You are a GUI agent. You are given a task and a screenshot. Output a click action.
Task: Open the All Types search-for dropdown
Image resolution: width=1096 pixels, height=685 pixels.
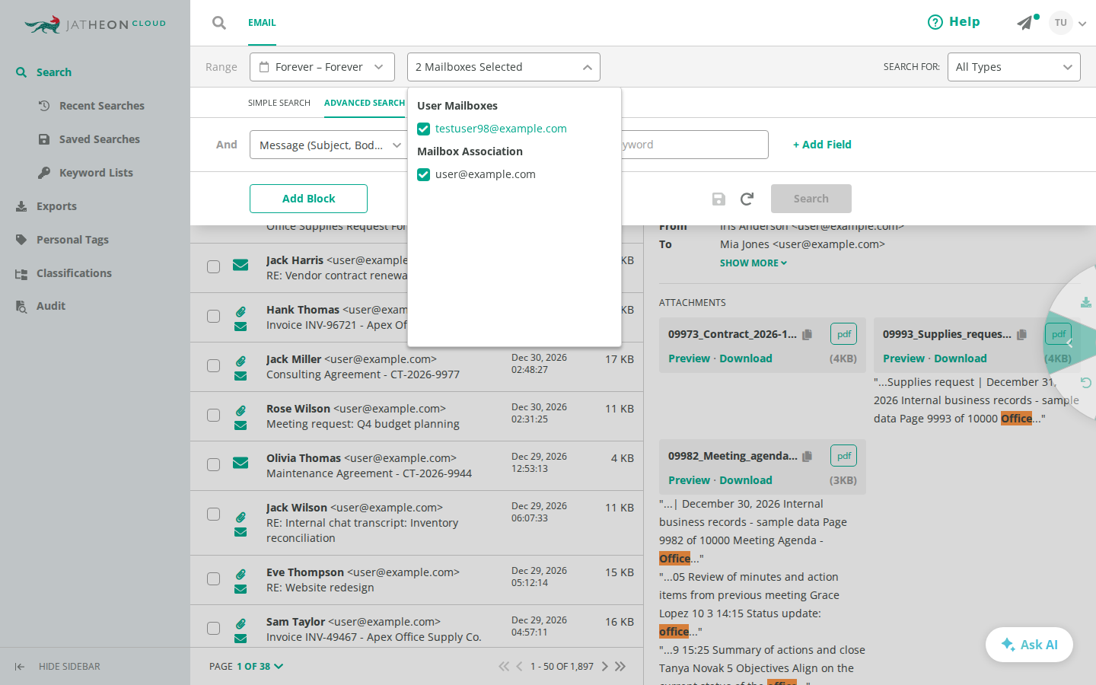[1014, 67]
